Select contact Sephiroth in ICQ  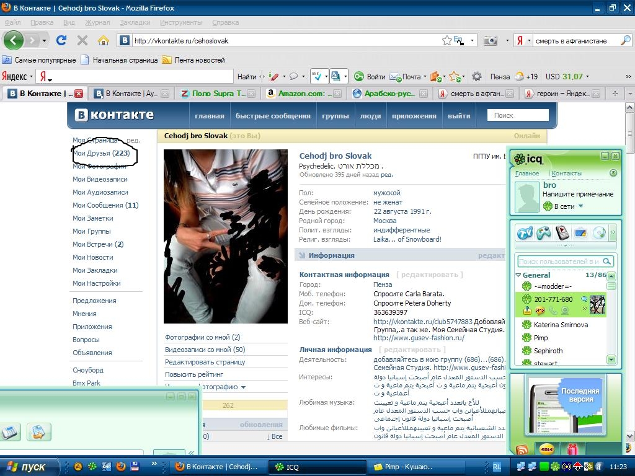coord(548,351)
